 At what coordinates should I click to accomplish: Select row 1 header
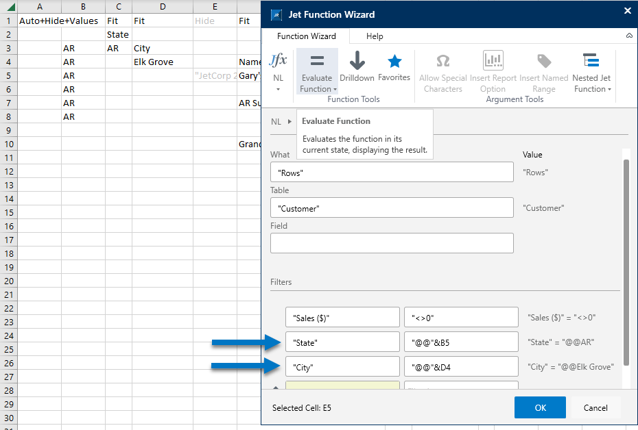pos(8,21)
